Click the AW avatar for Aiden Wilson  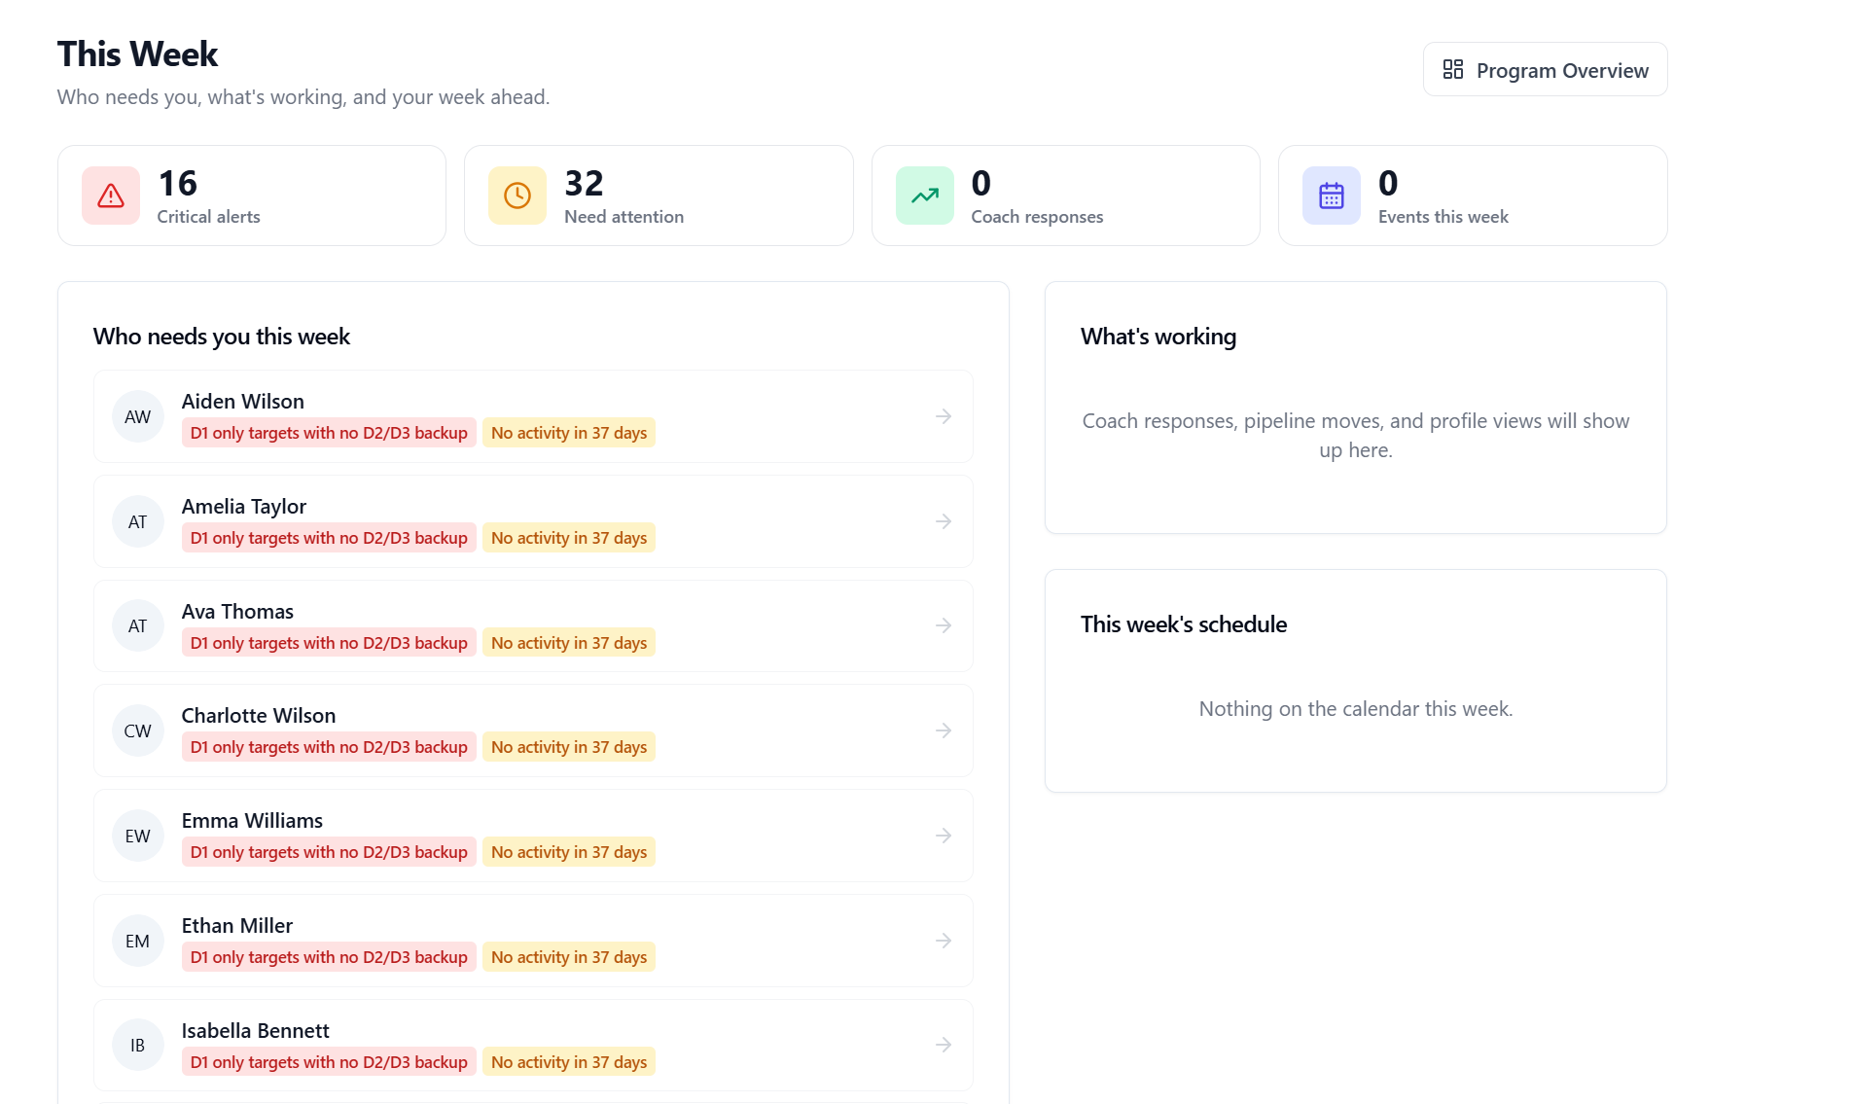(x=138, y=416)
